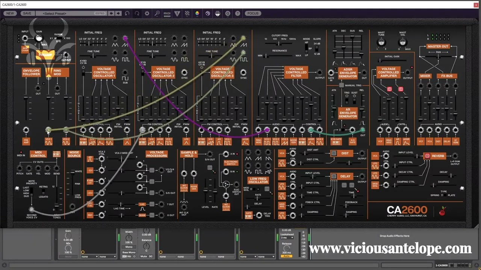Toggle the Dist effect power button

click(334, 153)
